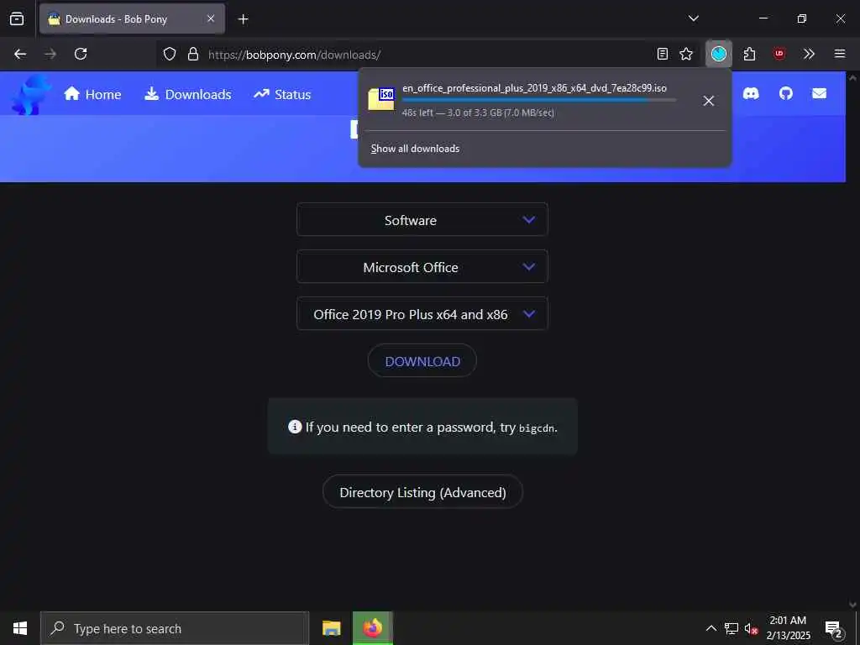Click the en_office_professional_plus_2019 ISO filename
The width and height of the screenshot is (860, 645).
coord(535,87)
